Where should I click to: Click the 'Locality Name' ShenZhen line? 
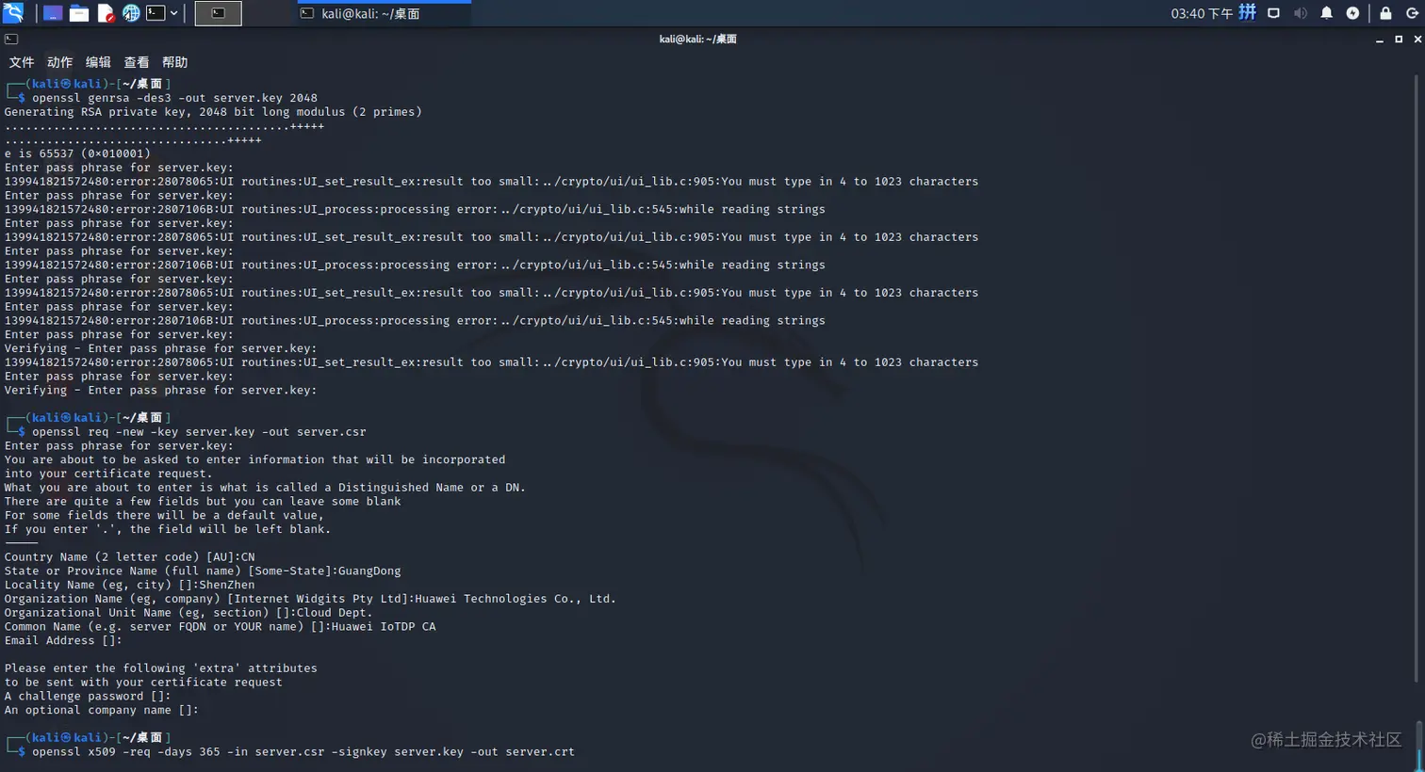pyautogui.click(x=129, y=585)
